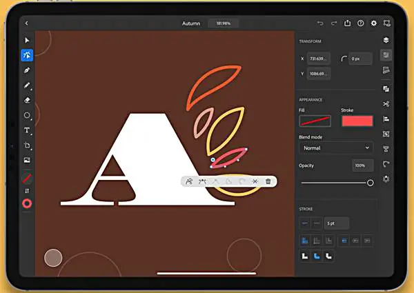Open the Align panel

pyautogui.click(x=386, y=119)
